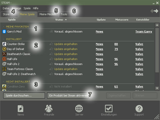Screen dimensions: 160x120
Task: Select the Counter-Strike game name
Action: (x=16, y=44)
